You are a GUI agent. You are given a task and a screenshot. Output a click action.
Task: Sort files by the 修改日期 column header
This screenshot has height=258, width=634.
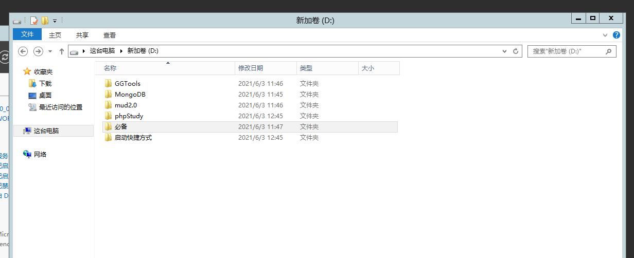pos(251,68)
